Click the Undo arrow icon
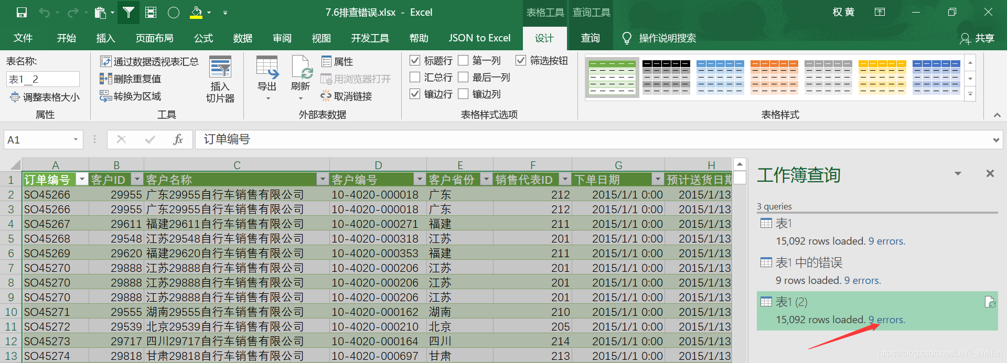This screenshot has width=1007, height=363. point(44,12)
